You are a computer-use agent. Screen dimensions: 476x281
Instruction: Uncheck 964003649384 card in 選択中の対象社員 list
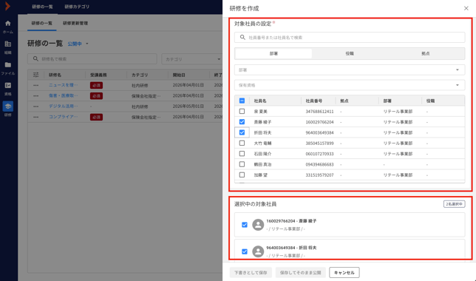pos(245,251)
